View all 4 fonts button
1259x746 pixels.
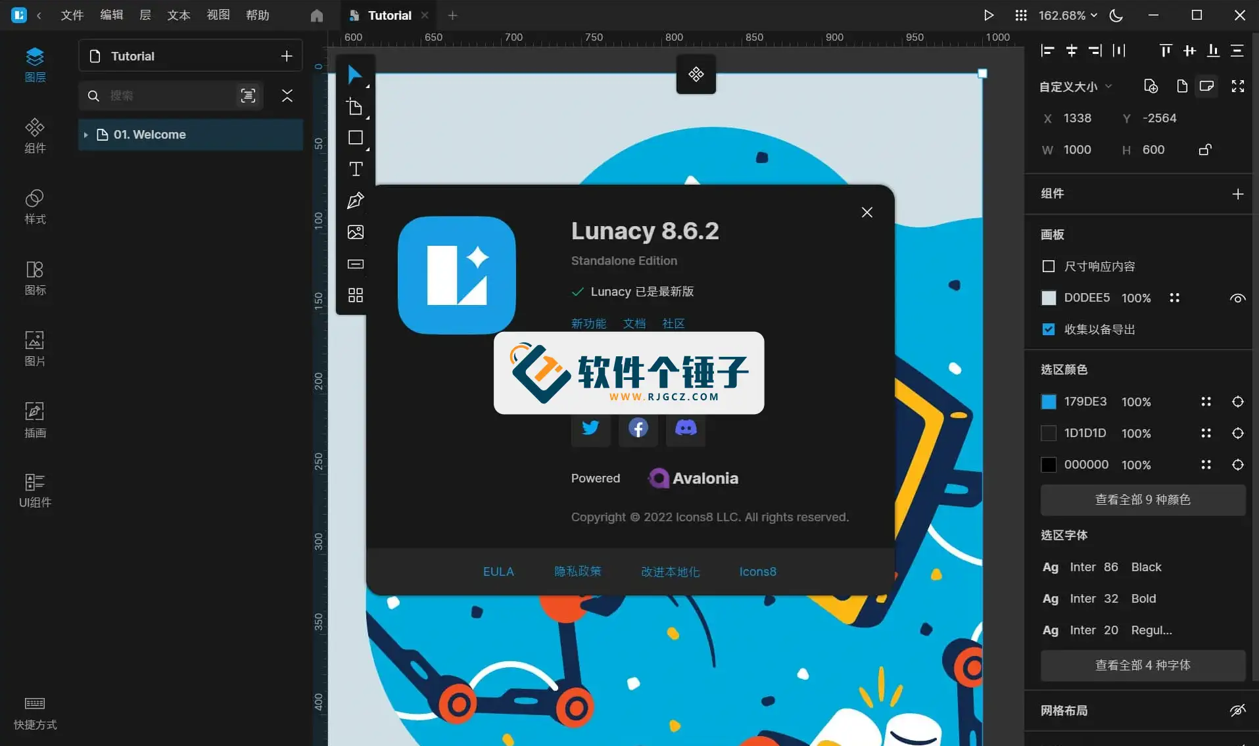1143,666
